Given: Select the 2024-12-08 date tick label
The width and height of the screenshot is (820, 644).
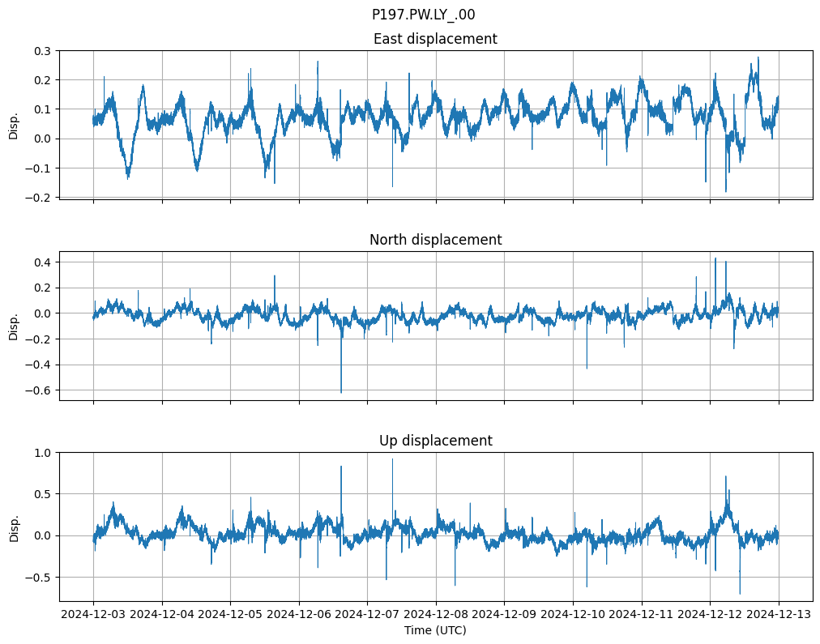Looking at the screenshot, I should tap(436, 615).
